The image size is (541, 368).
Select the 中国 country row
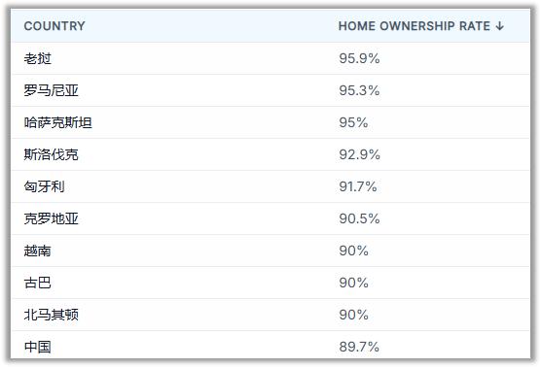pos(270,346)
